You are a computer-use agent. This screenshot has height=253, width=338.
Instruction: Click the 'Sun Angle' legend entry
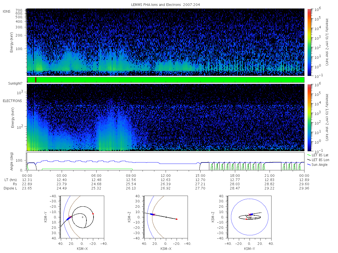[x=317, y=164]
